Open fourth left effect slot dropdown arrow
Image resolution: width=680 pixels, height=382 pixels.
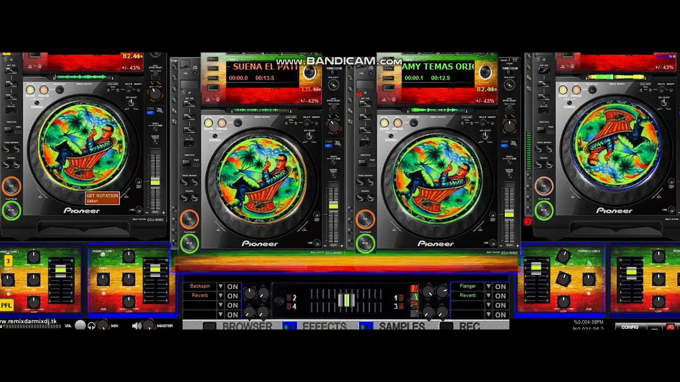(220, 315)
